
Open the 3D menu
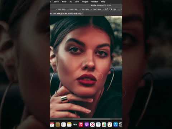click(71, 2)
